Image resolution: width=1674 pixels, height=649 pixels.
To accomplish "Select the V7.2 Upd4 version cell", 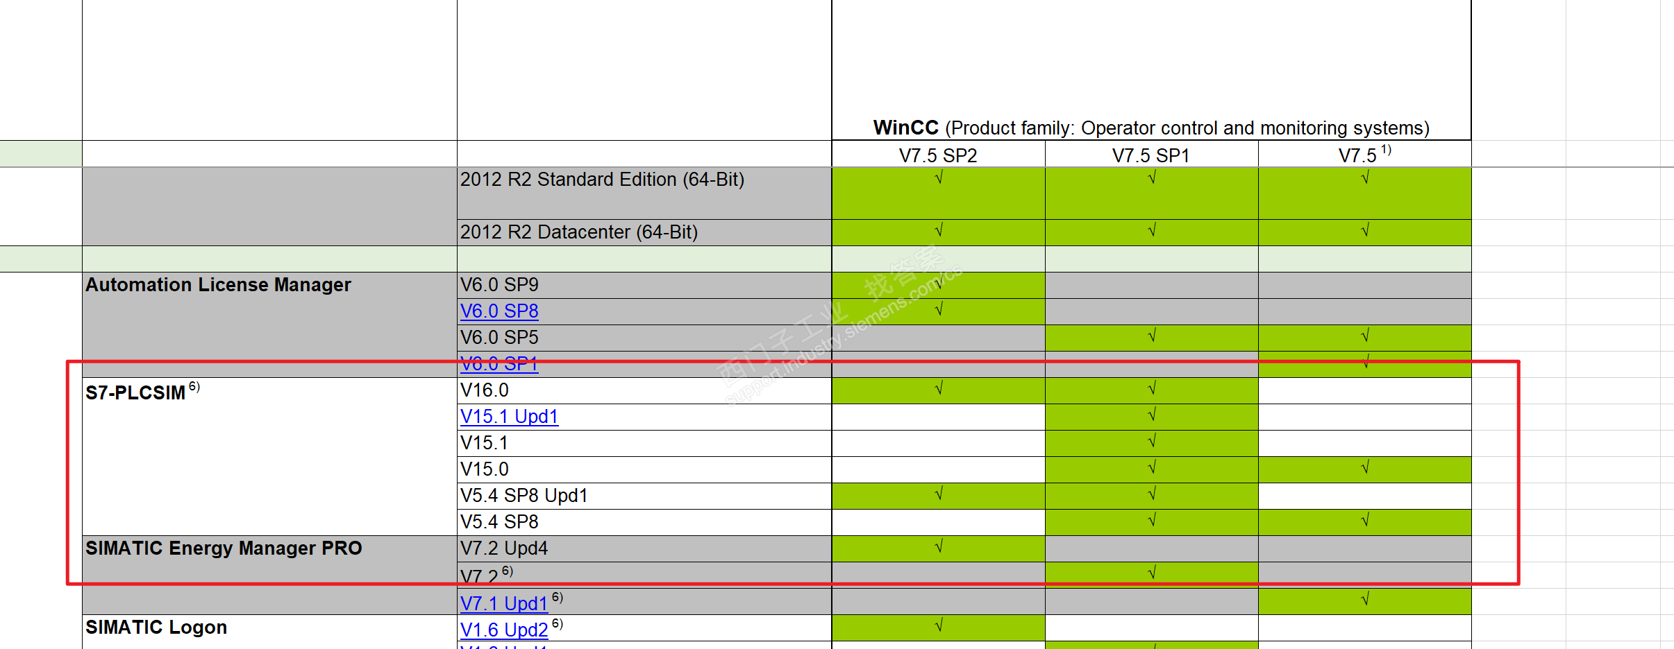I will pyautogui.click(x=644, y=548).
